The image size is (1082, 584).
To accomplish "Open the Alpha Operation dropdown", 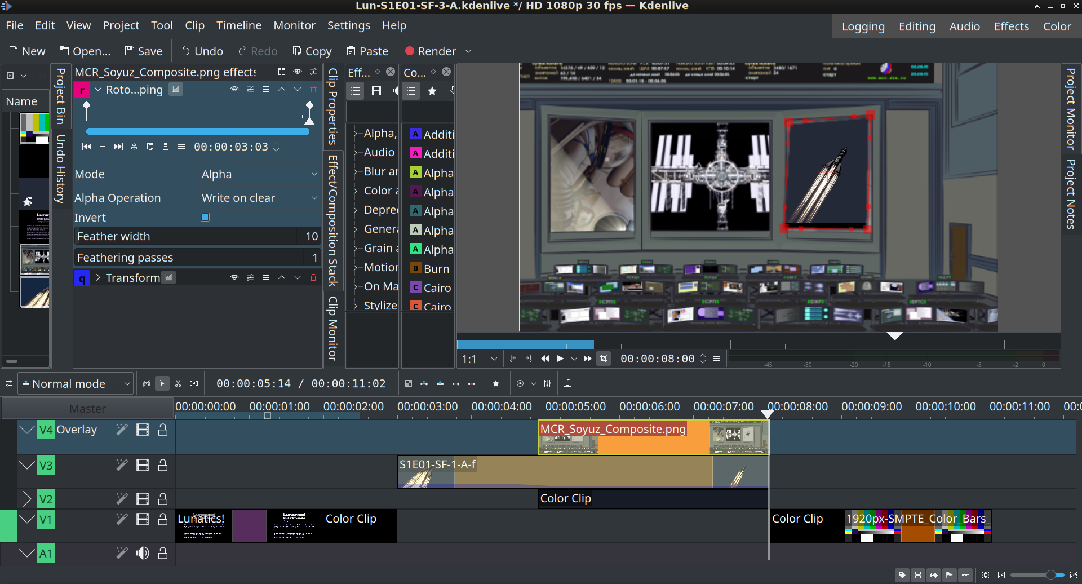I will [x=259, y=198].
